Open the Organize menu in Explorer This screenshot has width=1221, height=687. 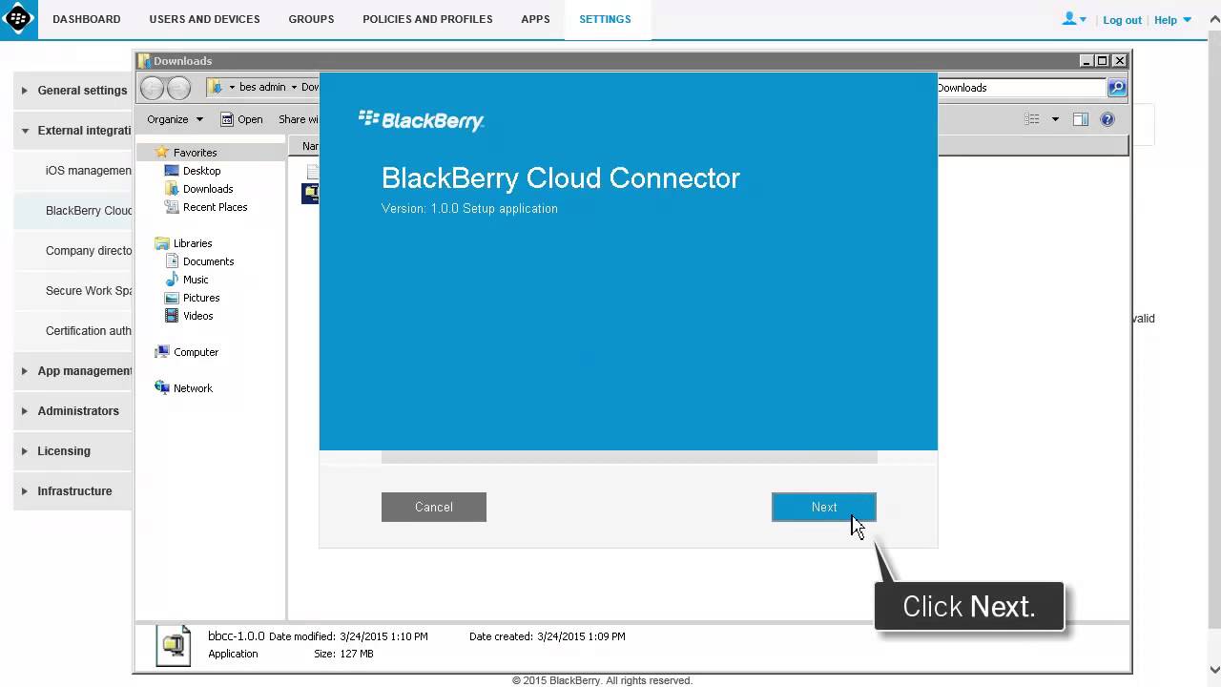pyautogui.click(x=175, y=119)
